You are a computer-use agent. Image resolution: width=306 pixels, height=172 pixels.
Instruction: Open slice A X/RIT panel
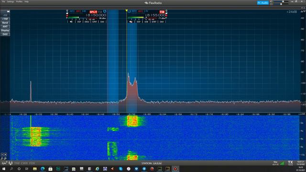[x=95, y=21]
